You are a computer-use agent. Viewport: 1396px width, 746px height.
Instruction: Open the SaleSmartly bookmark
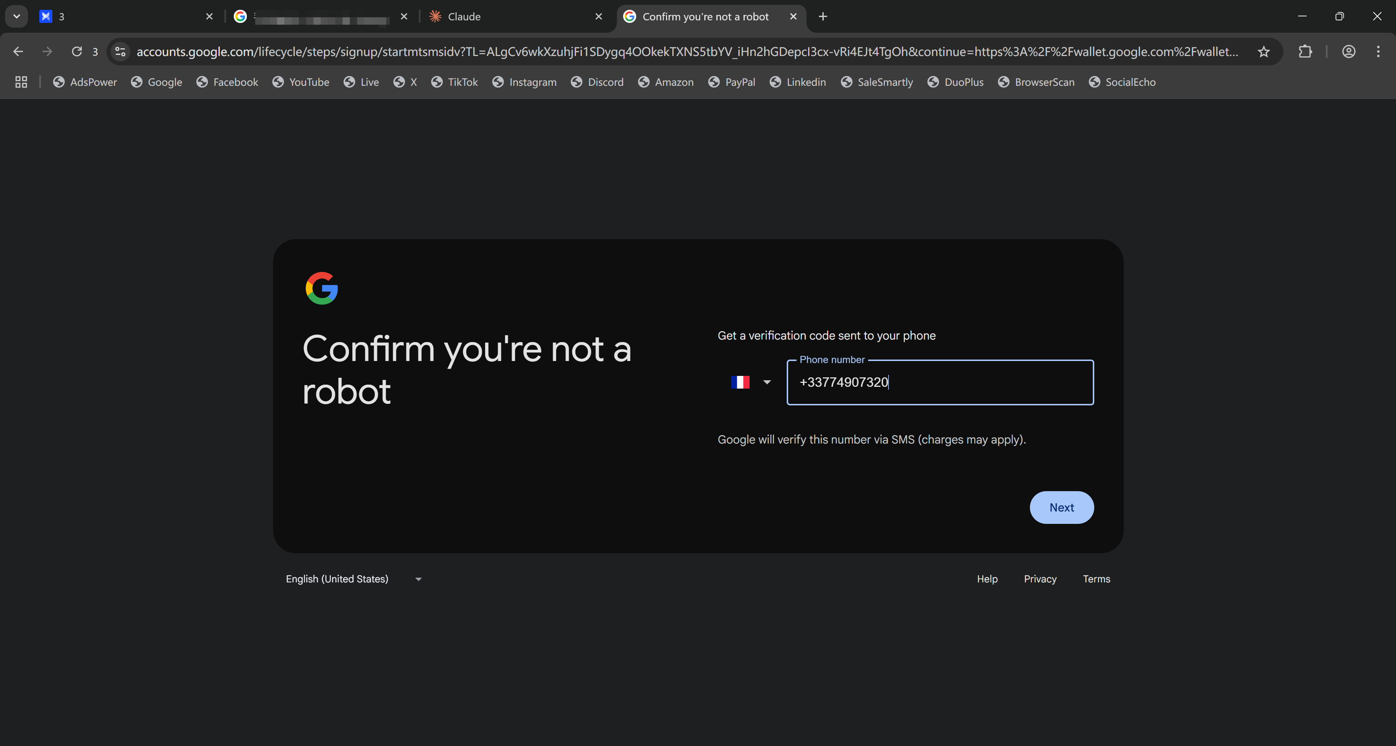pos(877,82)
